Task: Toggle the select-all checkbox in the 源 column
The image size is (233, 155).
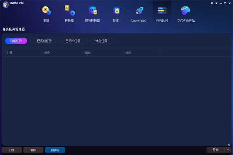Action: point(6,52)
